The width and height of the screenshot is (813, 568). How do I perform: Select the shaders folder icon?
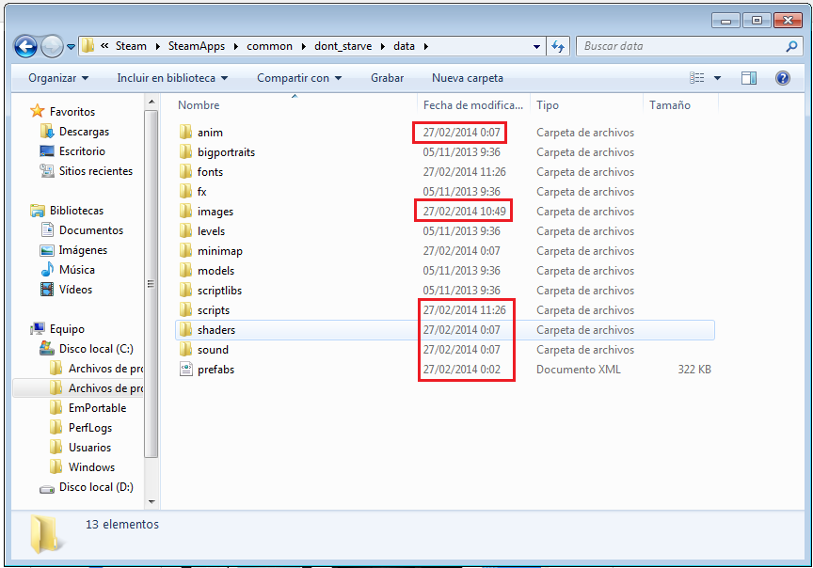tap(185, 329)
